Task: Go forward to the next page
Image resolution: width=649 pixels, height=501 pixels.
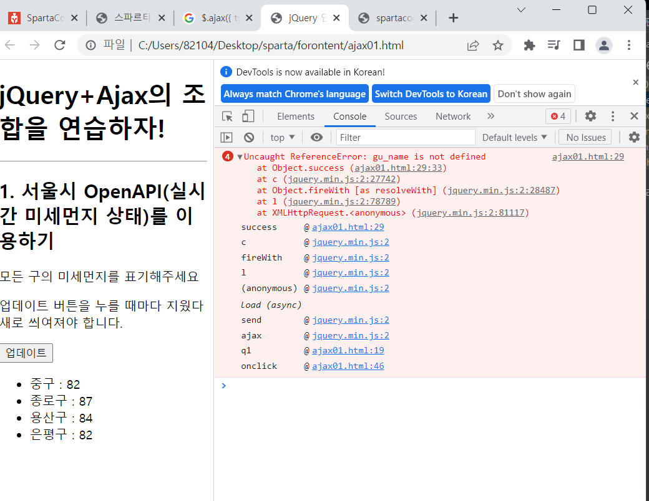Action: click(35, 45)
